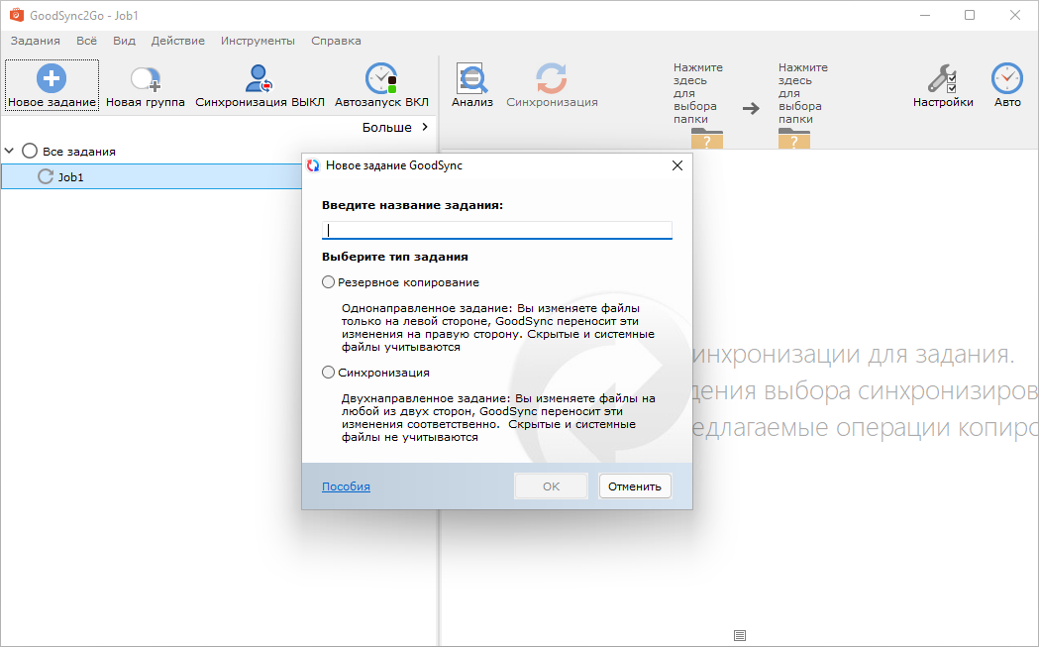The height and width of the screenshot is (647, 1039).
Task: Open the Задания menu
Action: (x=35, y=41)
